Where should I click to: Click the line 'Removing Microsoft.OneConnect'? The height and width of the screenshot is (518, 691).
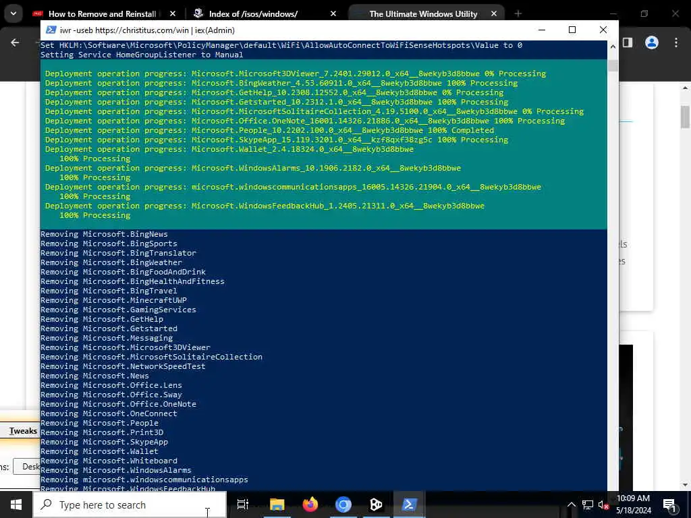(109, 413)
